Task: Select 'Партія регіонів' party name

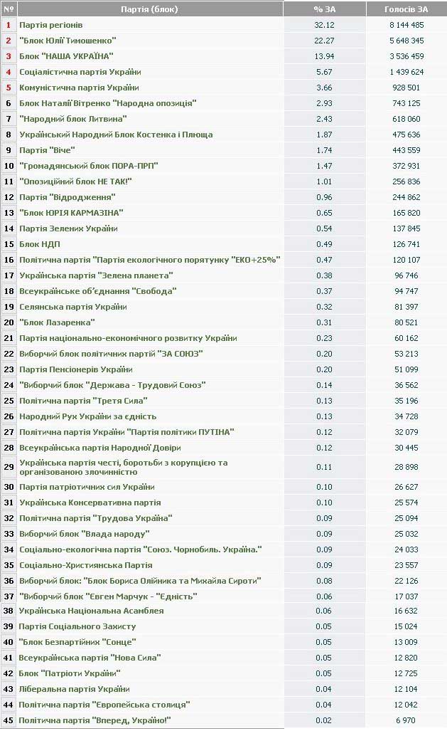Action: click(x=50, y=25)
